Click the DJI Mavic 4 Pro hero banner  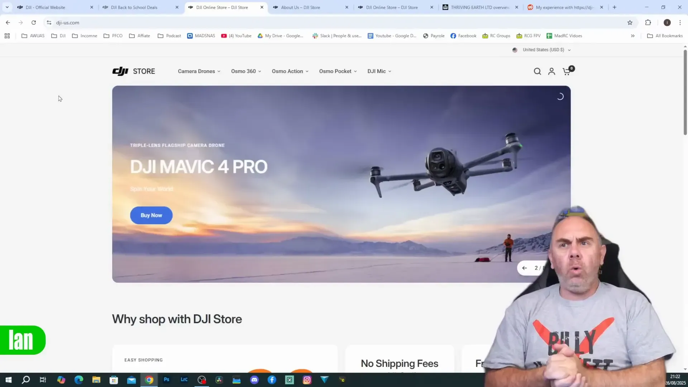point(341,184)
